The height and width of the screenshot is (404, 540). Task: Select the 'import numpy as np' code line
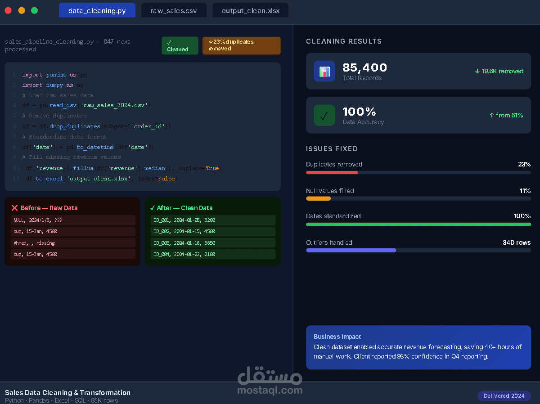(53, 85)
